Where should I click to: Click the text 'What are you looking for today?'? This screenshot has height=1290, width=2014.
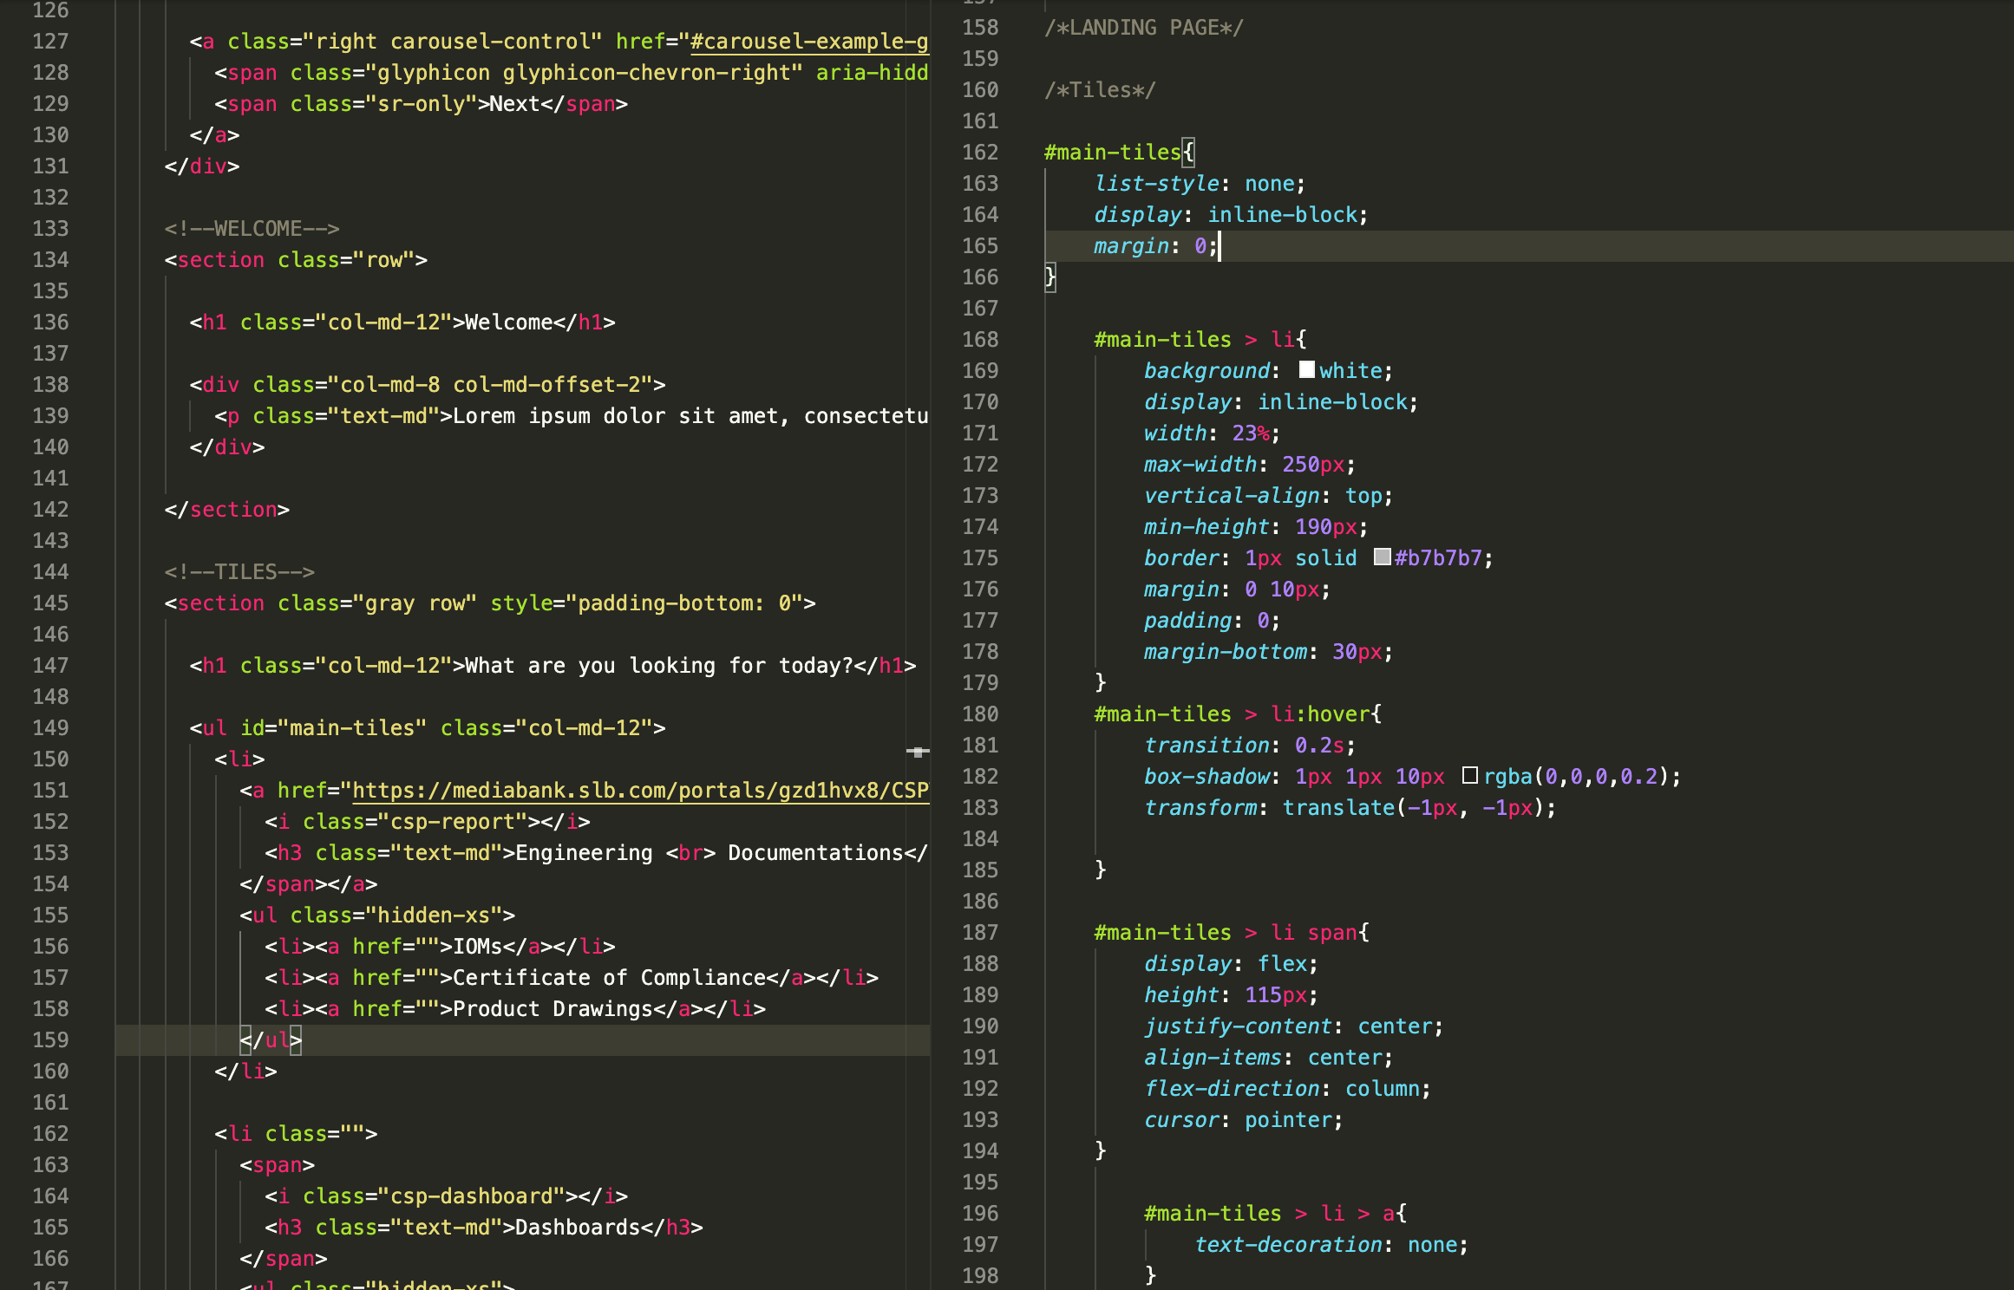point(659,666)
